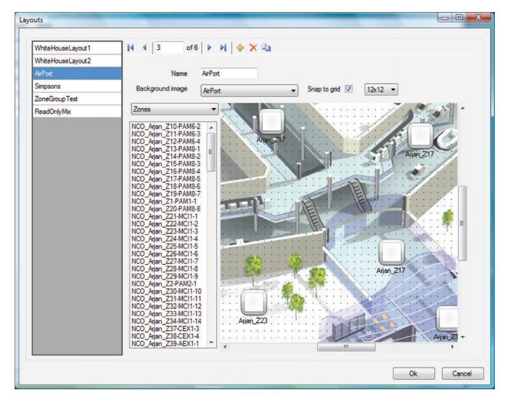Go to the first layout record

(x=131, y=48)
